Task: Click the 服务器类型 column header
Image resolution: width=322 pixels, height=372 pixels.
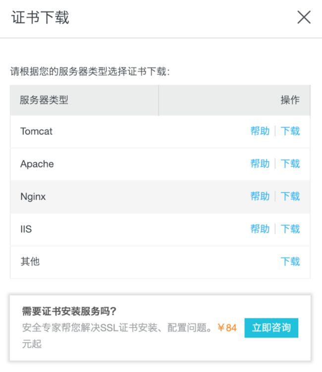Action: [44, 100]
